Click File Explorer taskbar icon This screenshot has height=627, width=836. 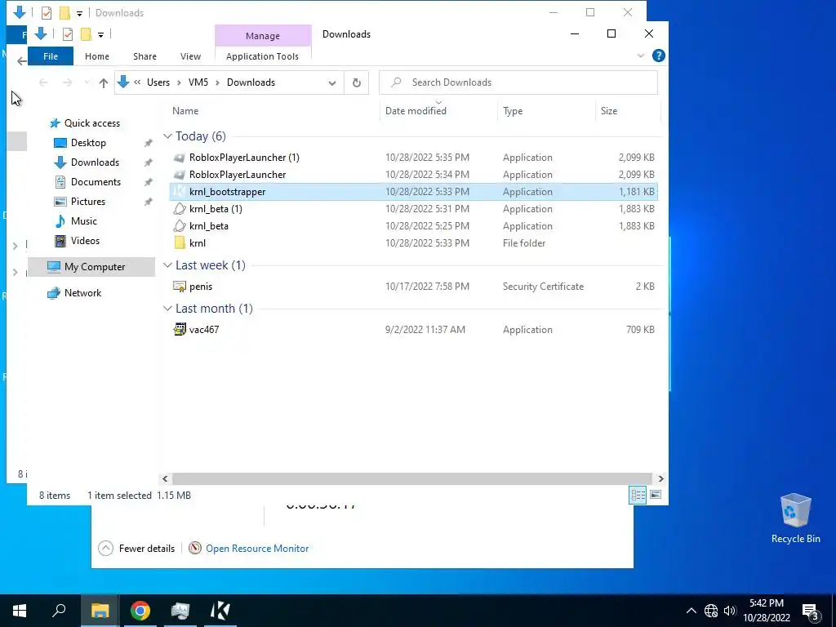100,611
